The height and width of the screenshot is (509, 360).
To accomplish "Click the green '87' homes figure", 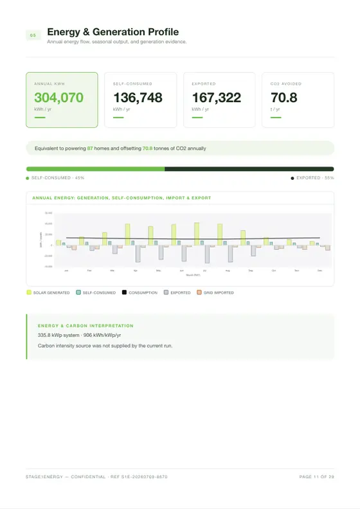I will [x=90, y=148].
